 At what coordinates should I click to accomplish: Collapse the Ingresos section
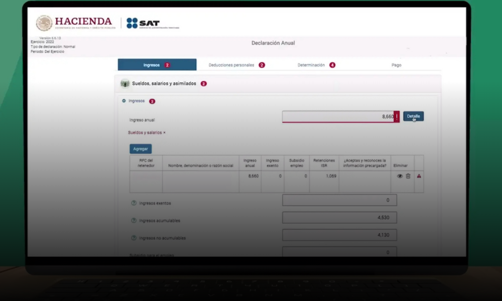pyautogui.click(x=124, y=101)
